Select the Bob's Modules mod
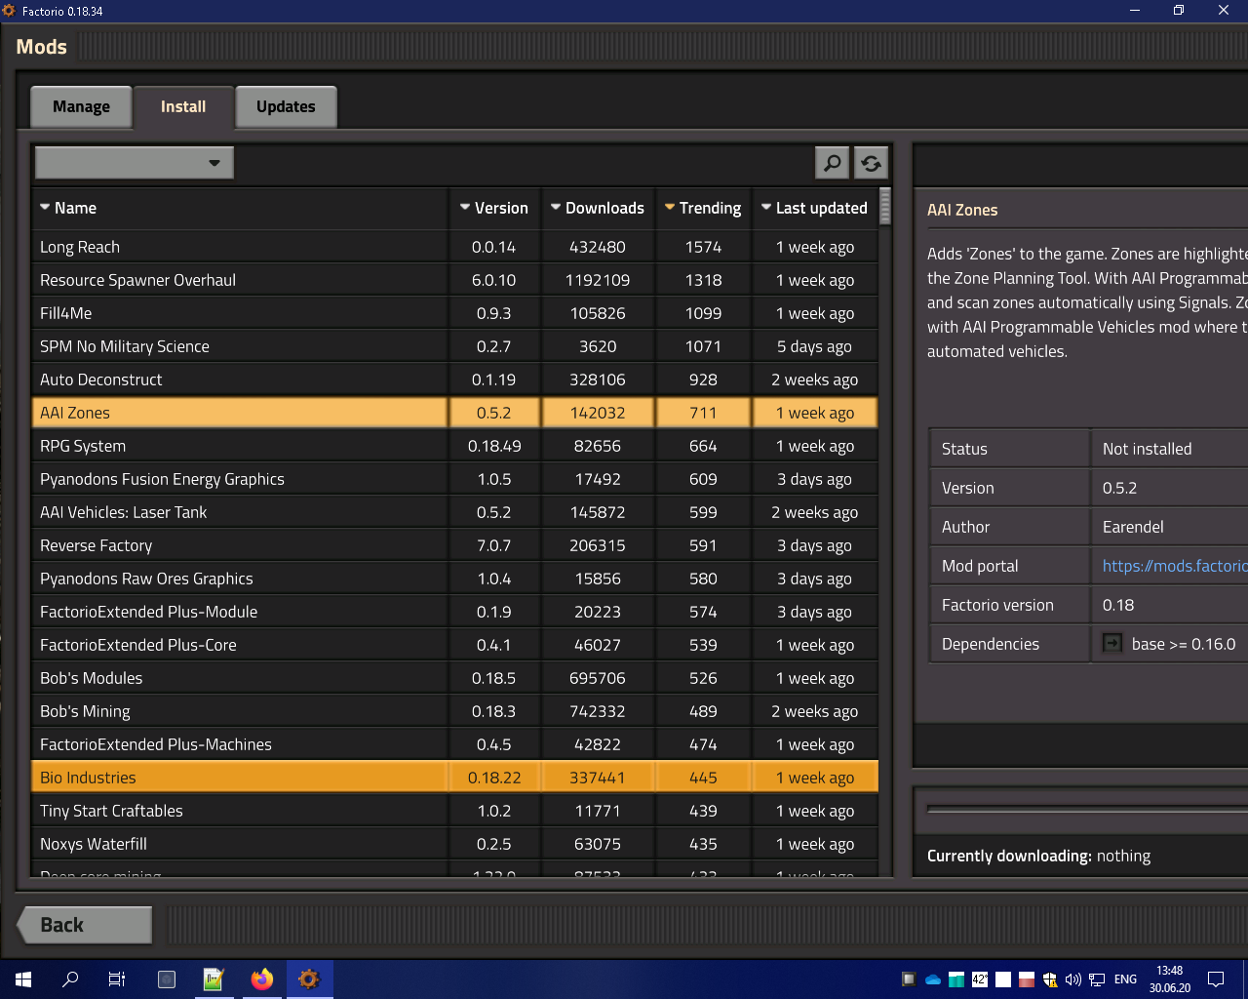The height and width of the screenshot is (999, 1248). [x=455, y=678]
